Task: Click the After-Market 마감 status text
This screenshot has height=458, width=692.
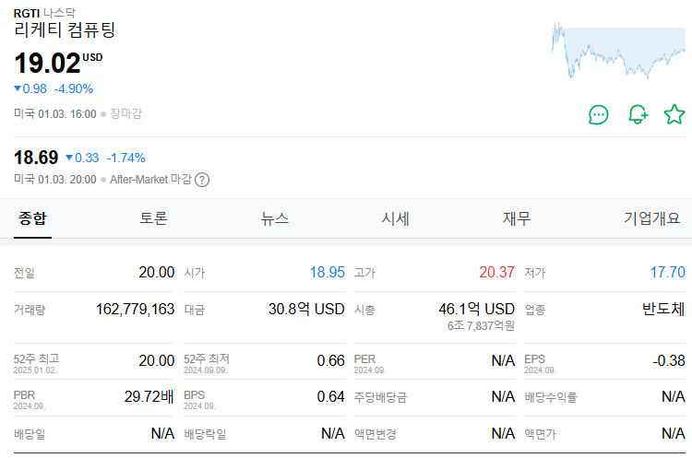Action: click(150, 180)
